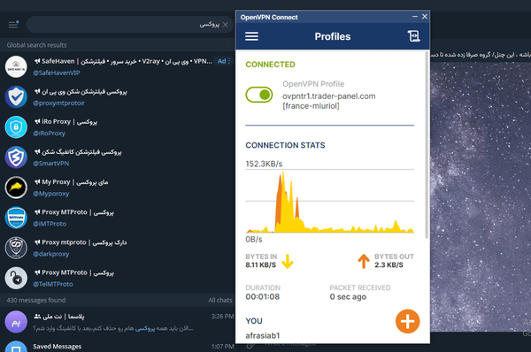
Task: Add a new profile with orange plus button
Action: 407,321
